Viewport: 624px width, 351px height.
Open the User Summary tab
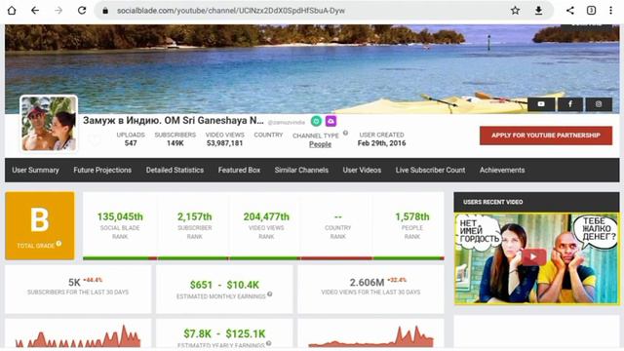(x=35, y=170)
